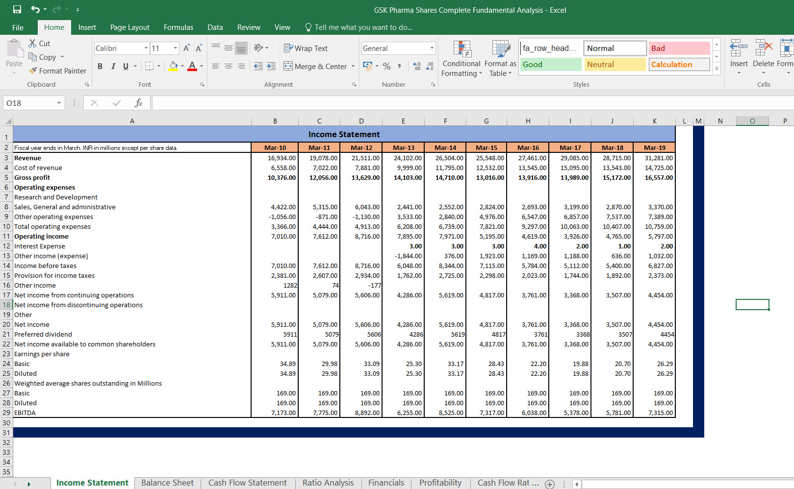Viewport: 794px width, 489px height.
Task: Add a new sheet with plus icon
Action: tap(550, 484)
